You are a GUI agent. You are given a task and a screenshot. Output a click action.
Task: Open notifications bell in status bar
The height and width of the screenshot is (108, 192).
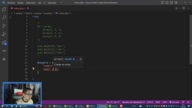coord(188,102)
